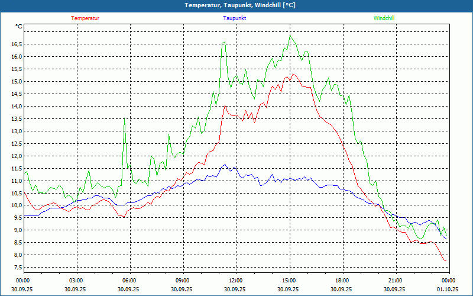Click the red Temperatur legend label
The image size is (473, 296).
(x=85, y=18)
